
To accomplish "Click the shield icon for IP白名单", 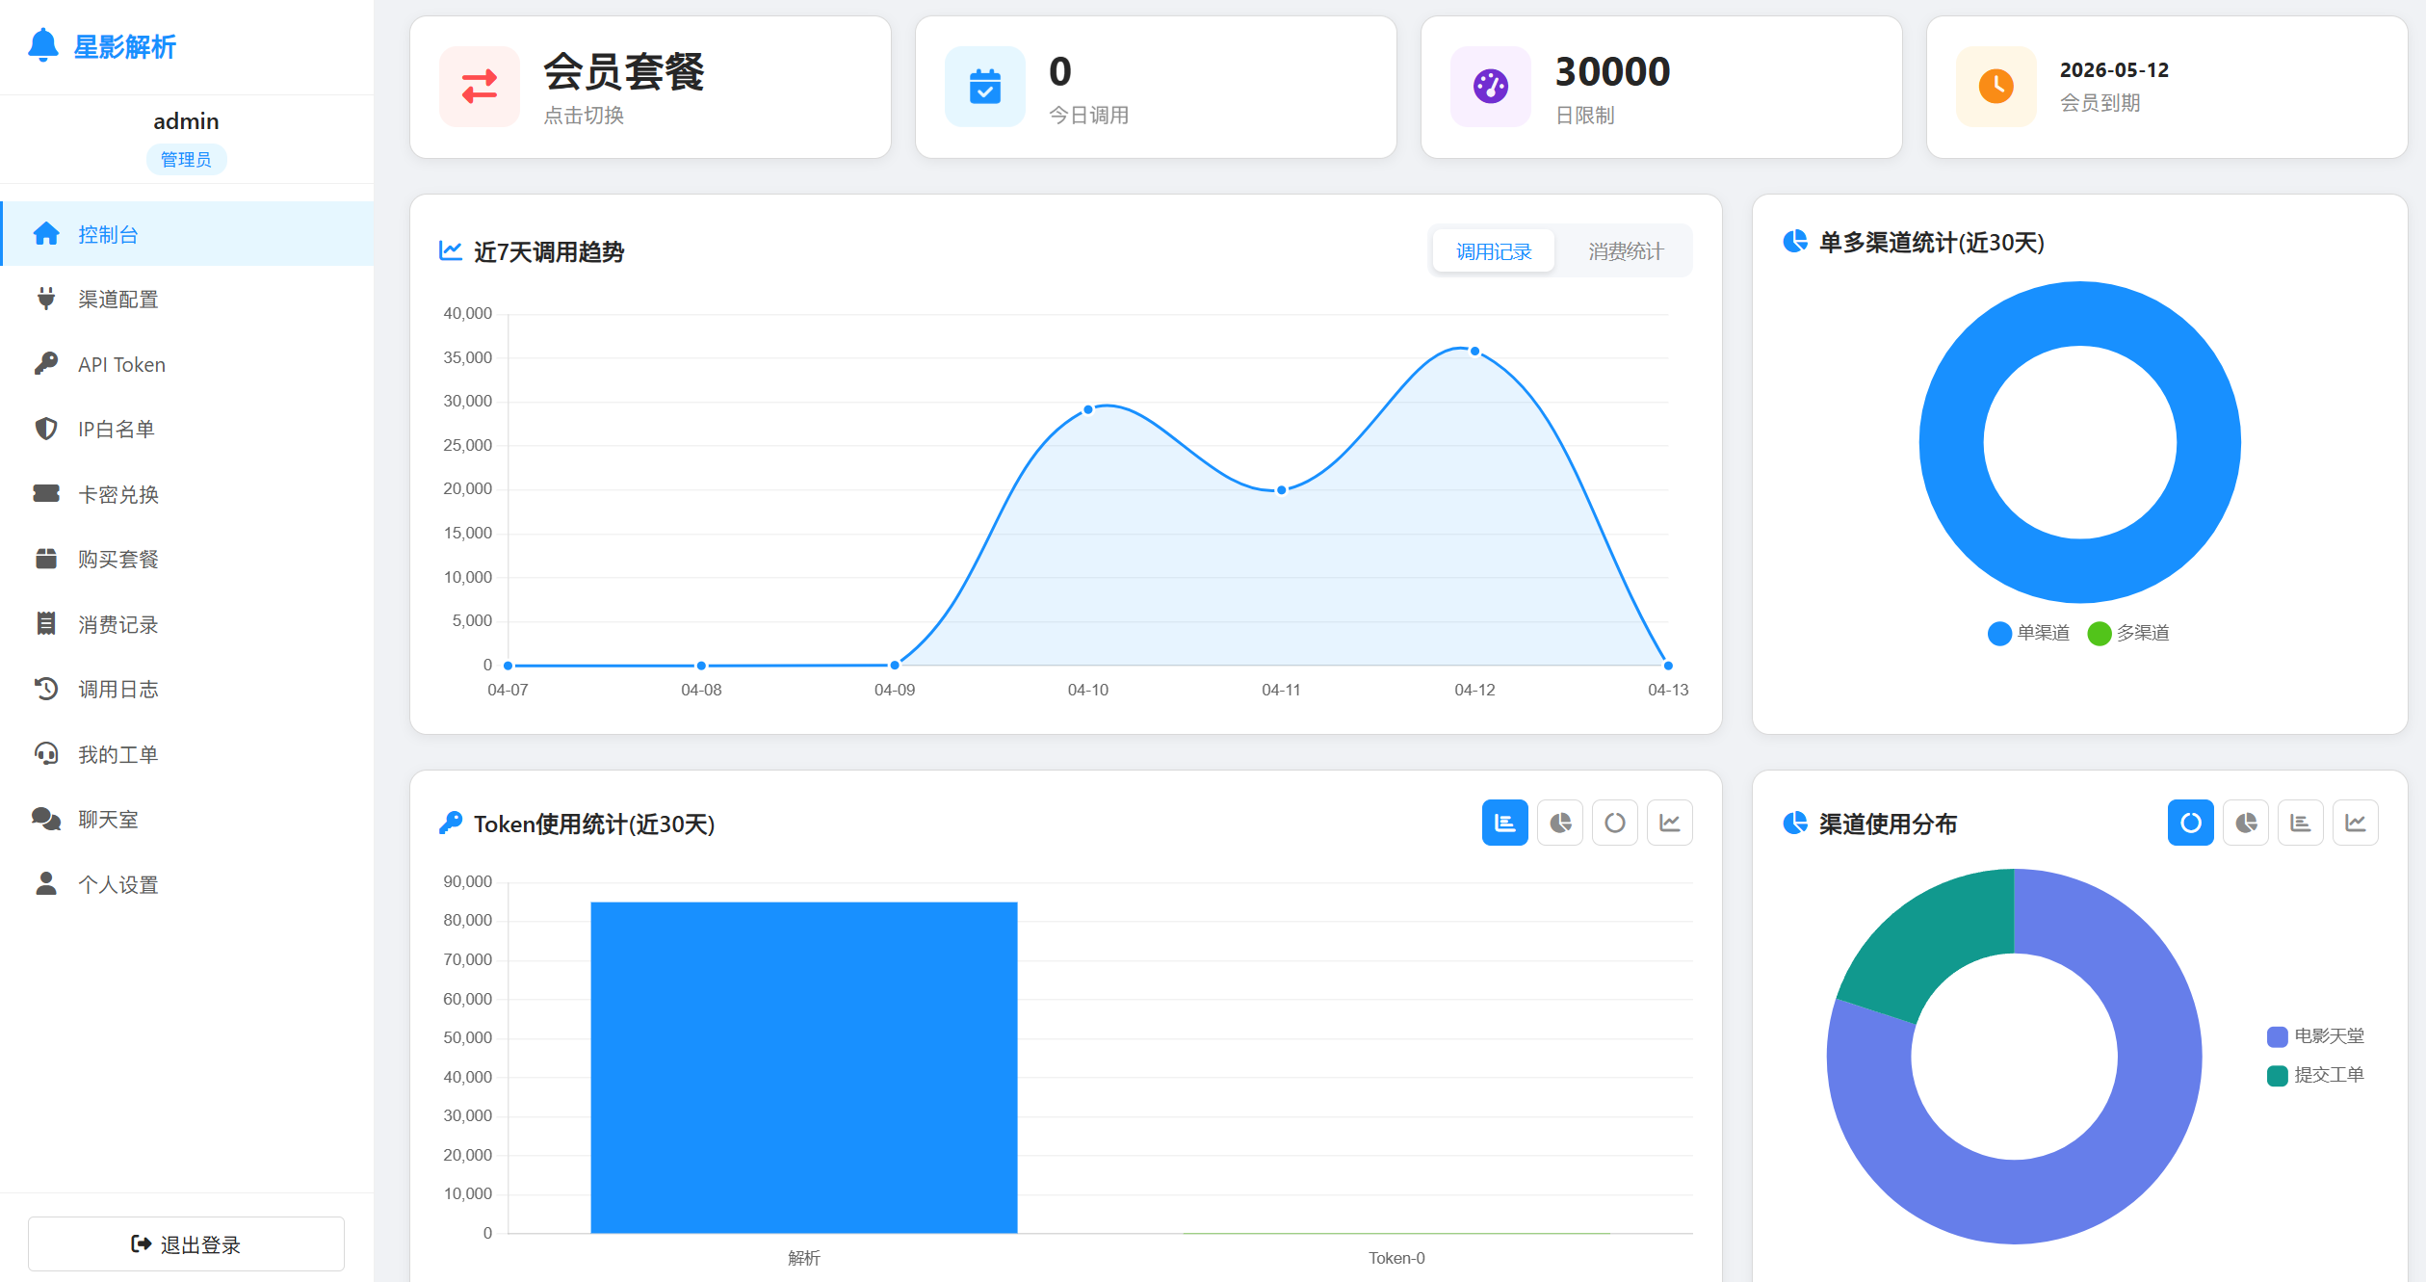I will [x=46, y=429].
